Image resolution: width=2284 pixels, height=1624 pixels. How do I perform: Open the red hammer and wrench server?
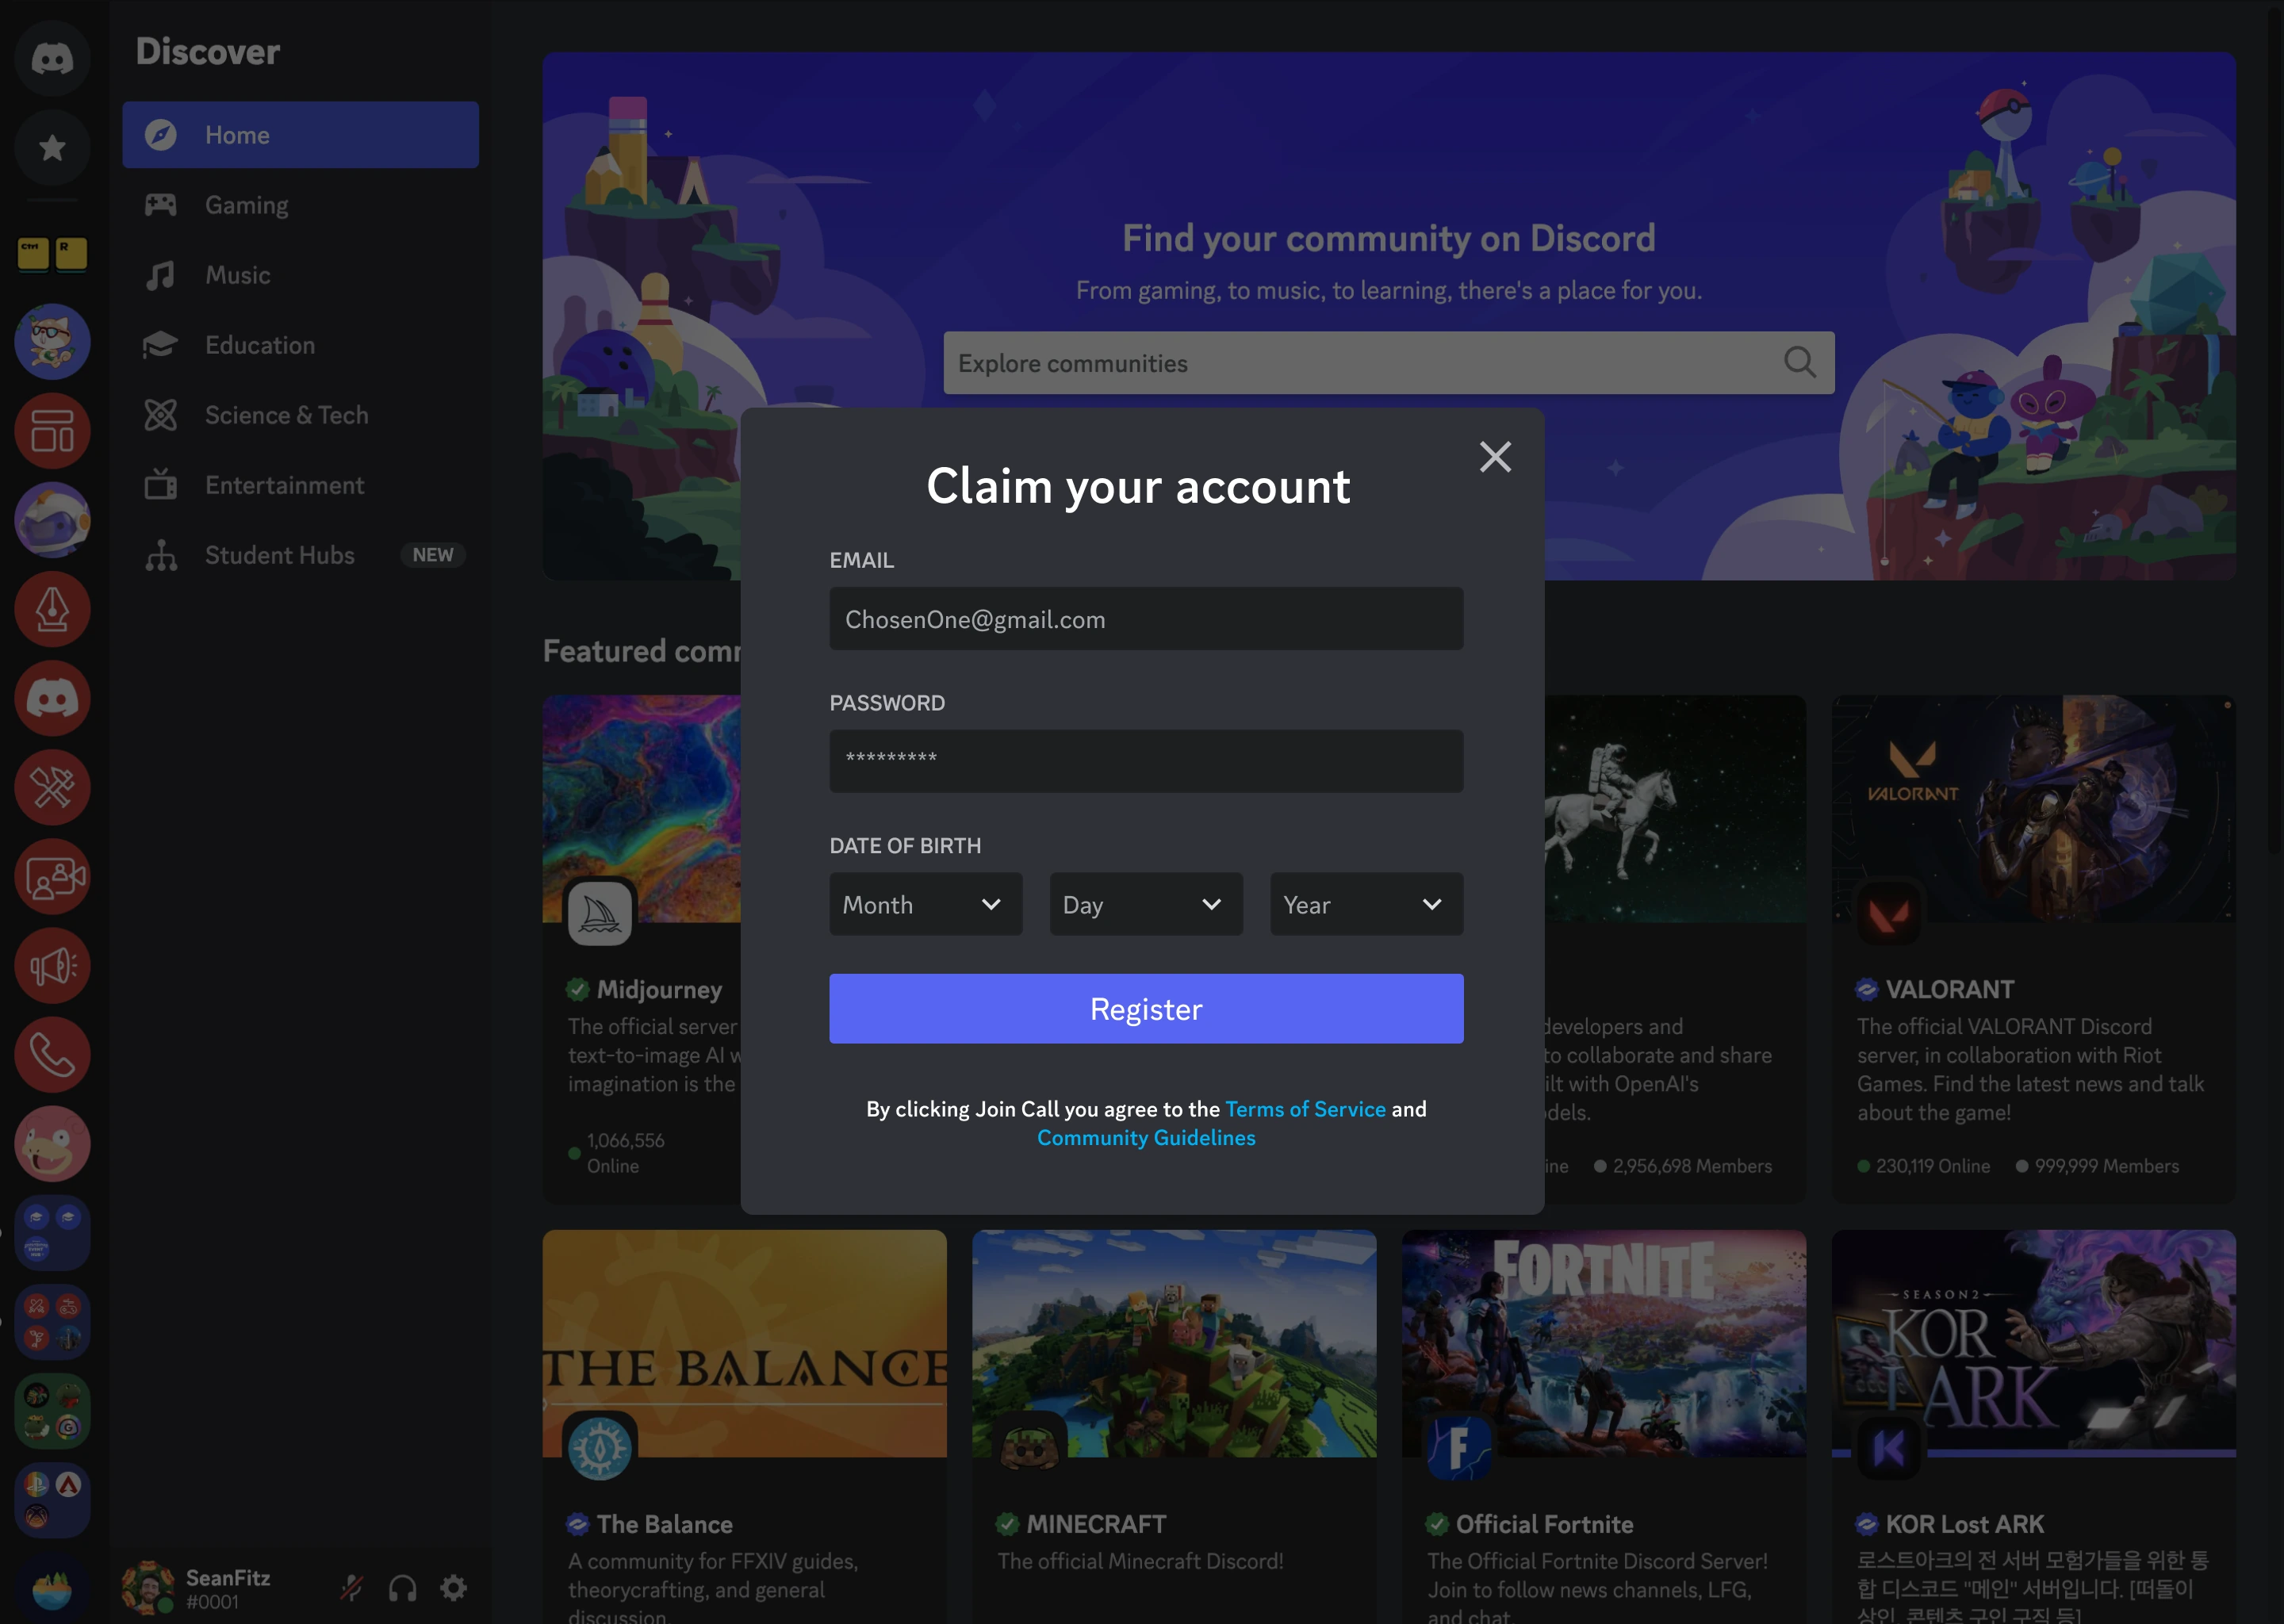point(52,788)
